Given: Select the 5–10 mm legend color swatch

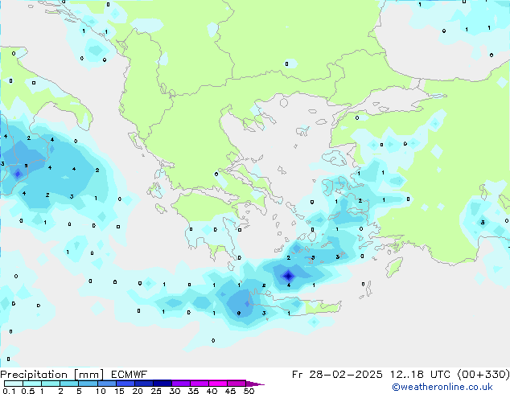Looking at the screenshot, I should click(88, 384).
